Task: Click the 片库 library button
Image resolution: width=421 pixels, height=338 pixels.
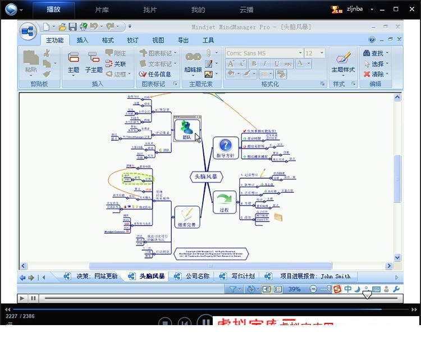Action: click(102, 10)
